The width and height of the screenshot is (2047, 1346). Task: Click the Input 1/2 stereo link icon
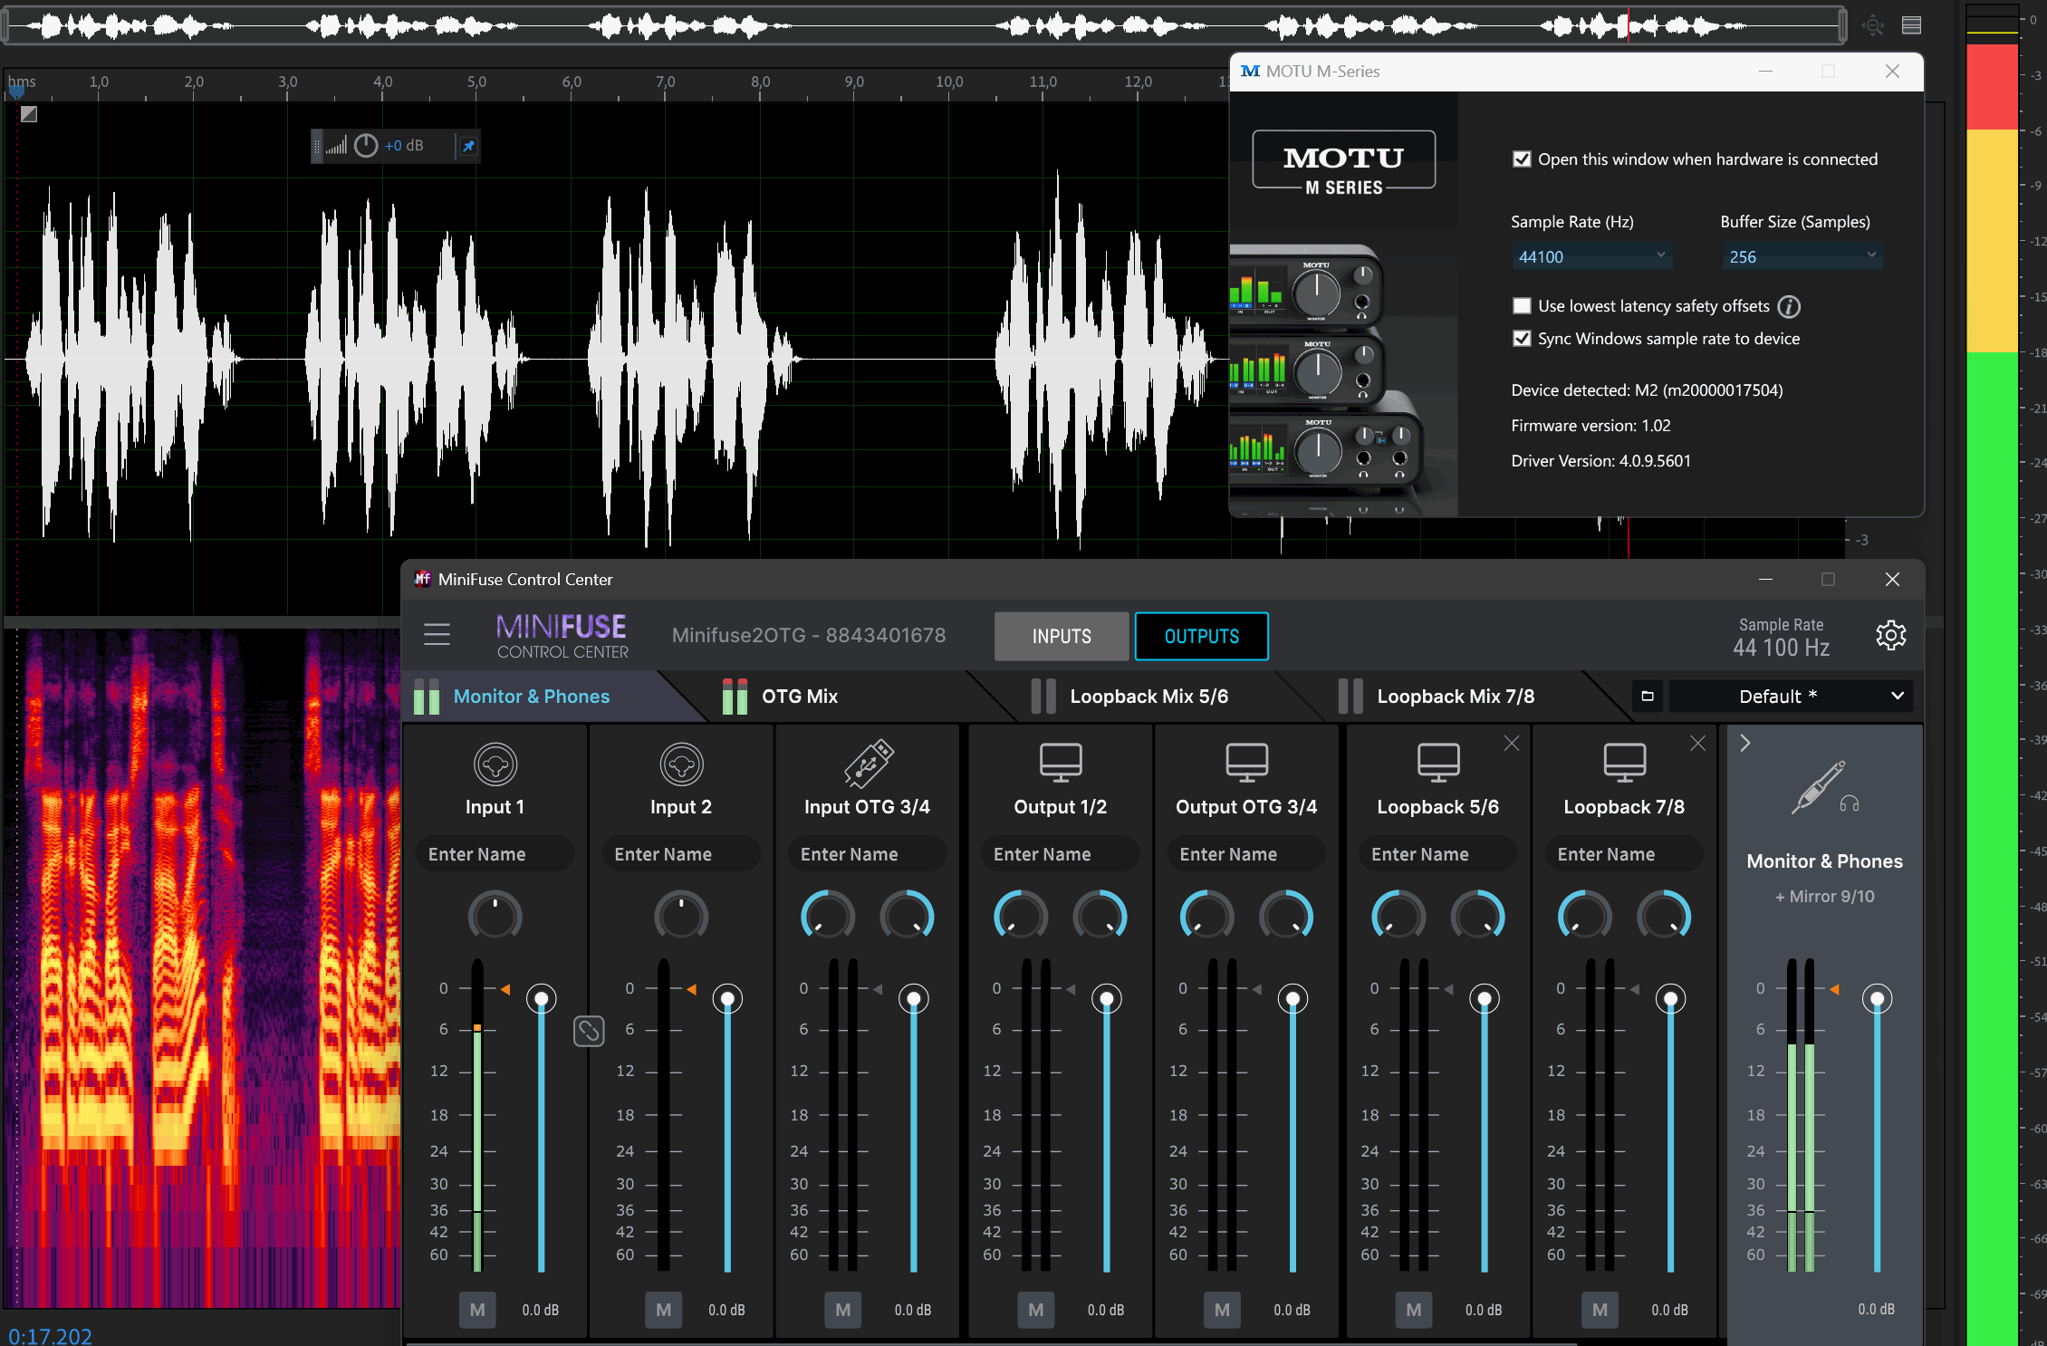[589, 1030]
